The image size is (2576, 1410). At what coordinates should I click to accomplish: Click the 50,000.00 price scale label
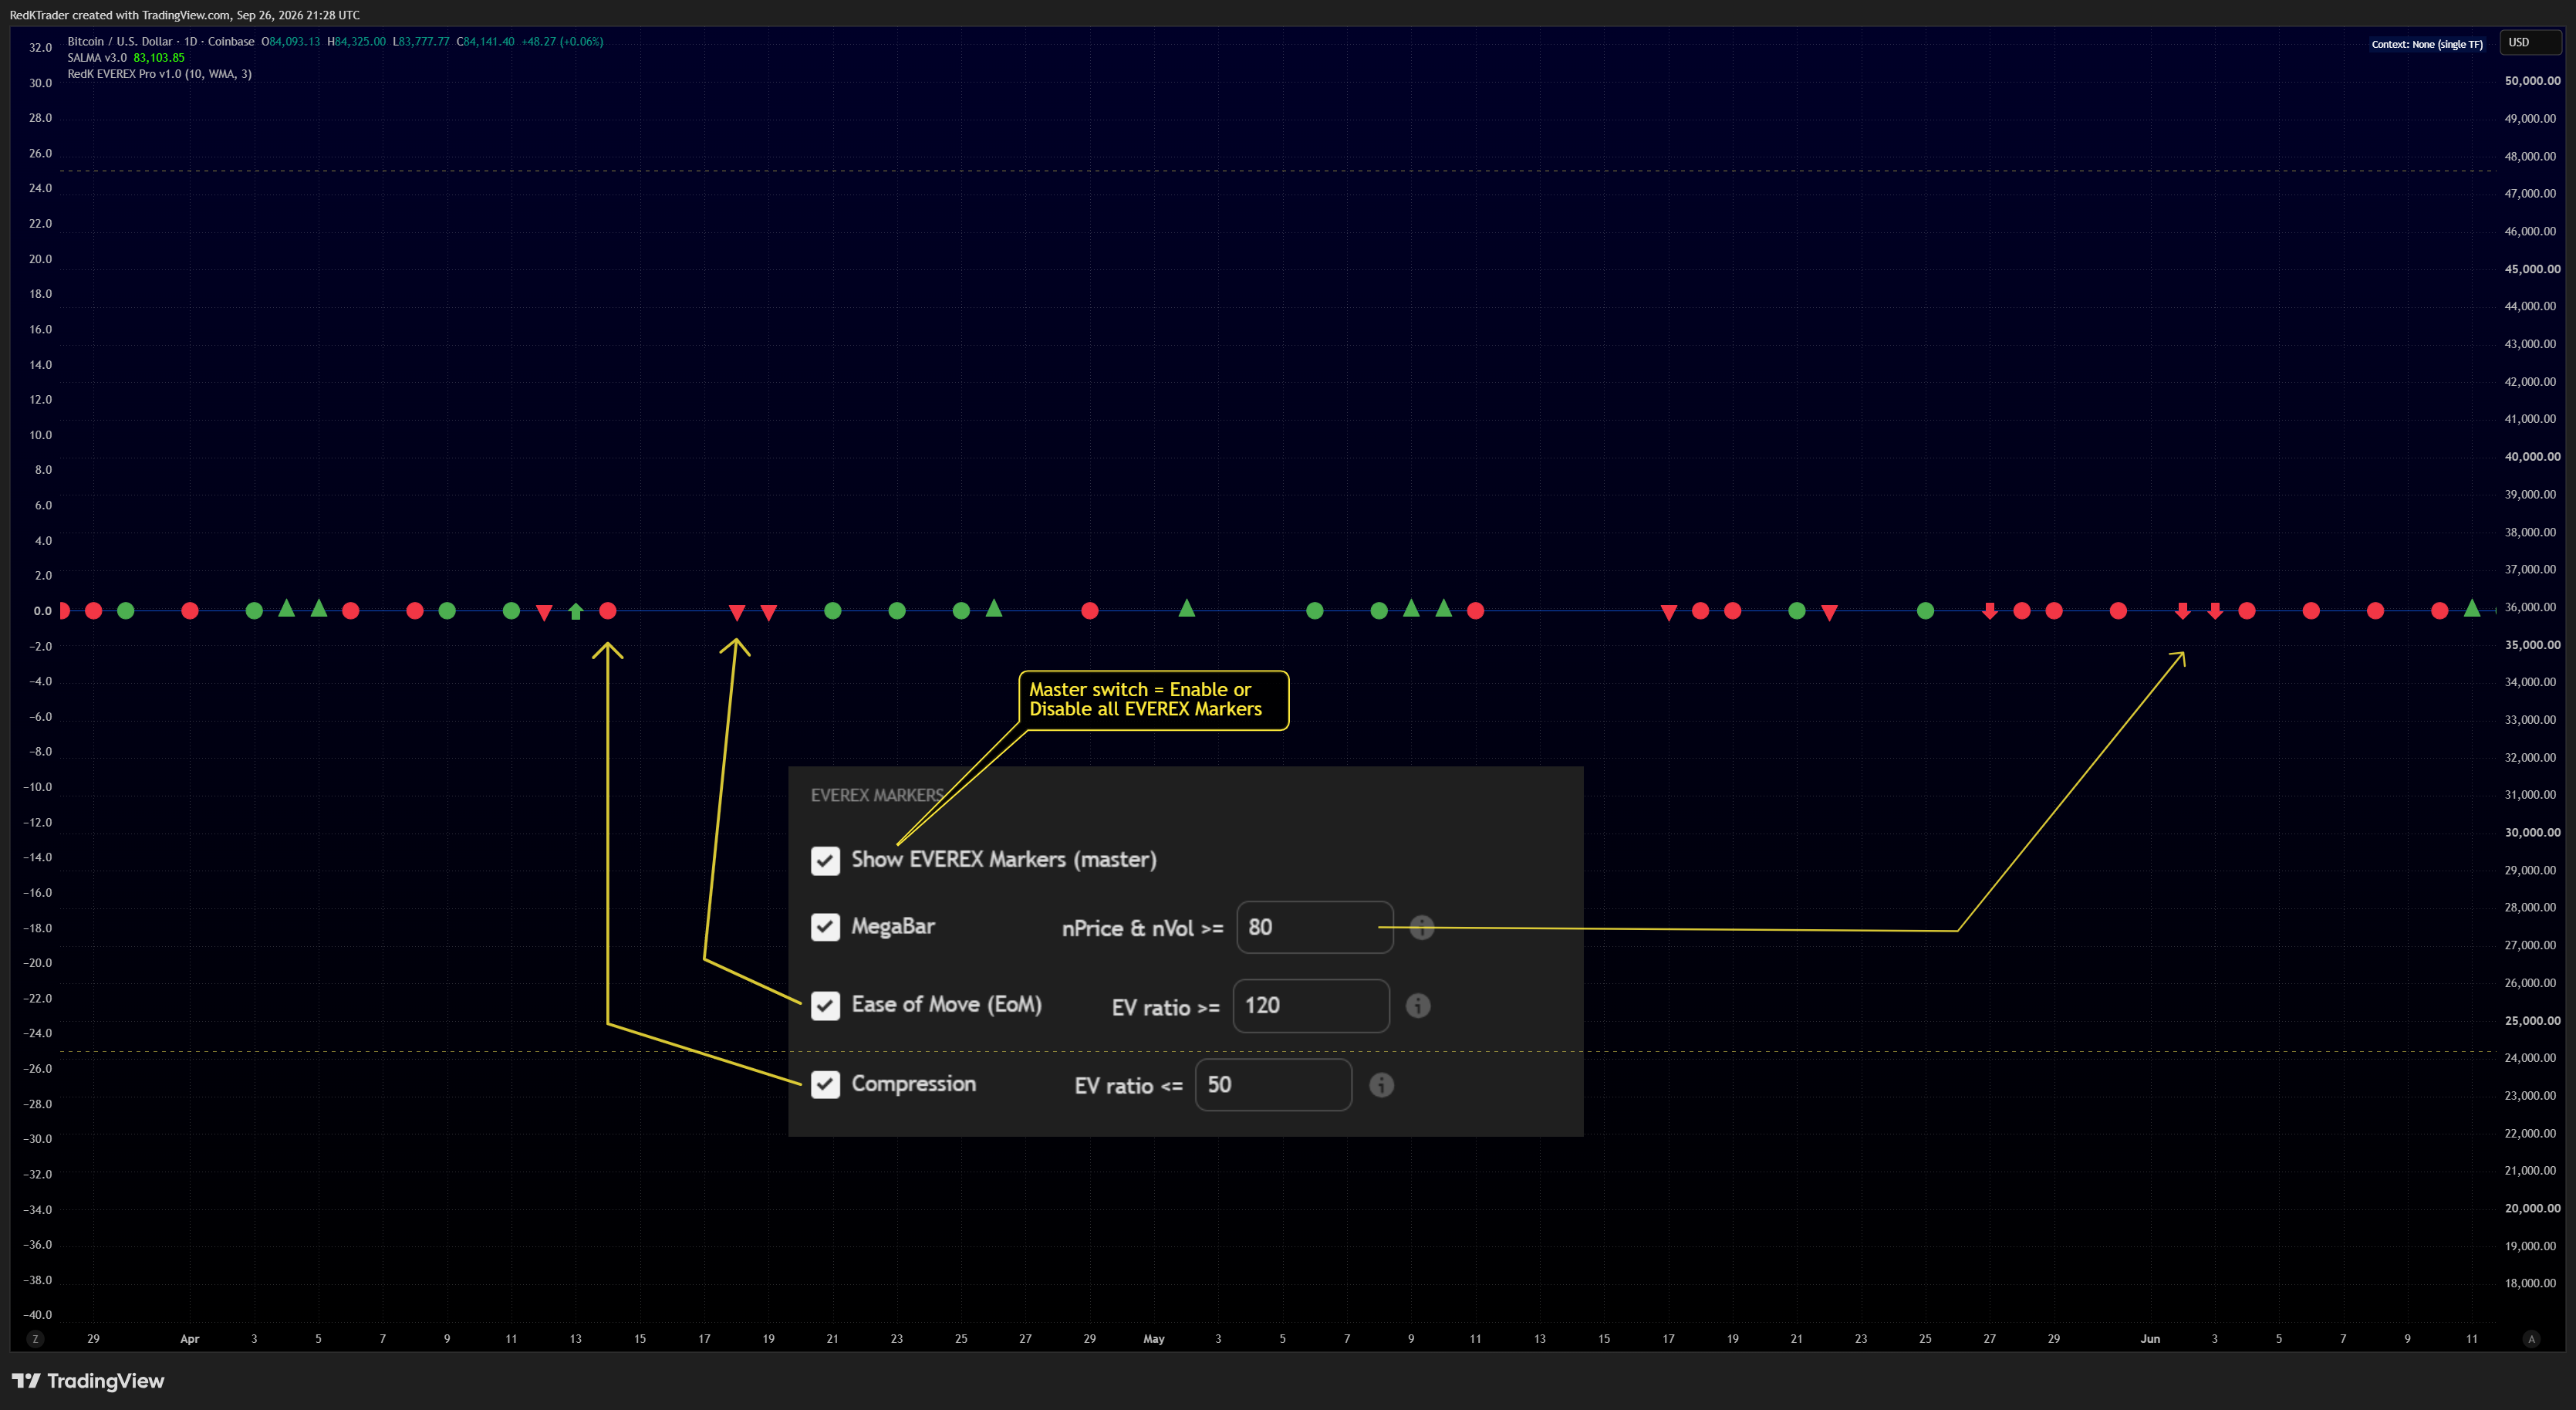2532,81
